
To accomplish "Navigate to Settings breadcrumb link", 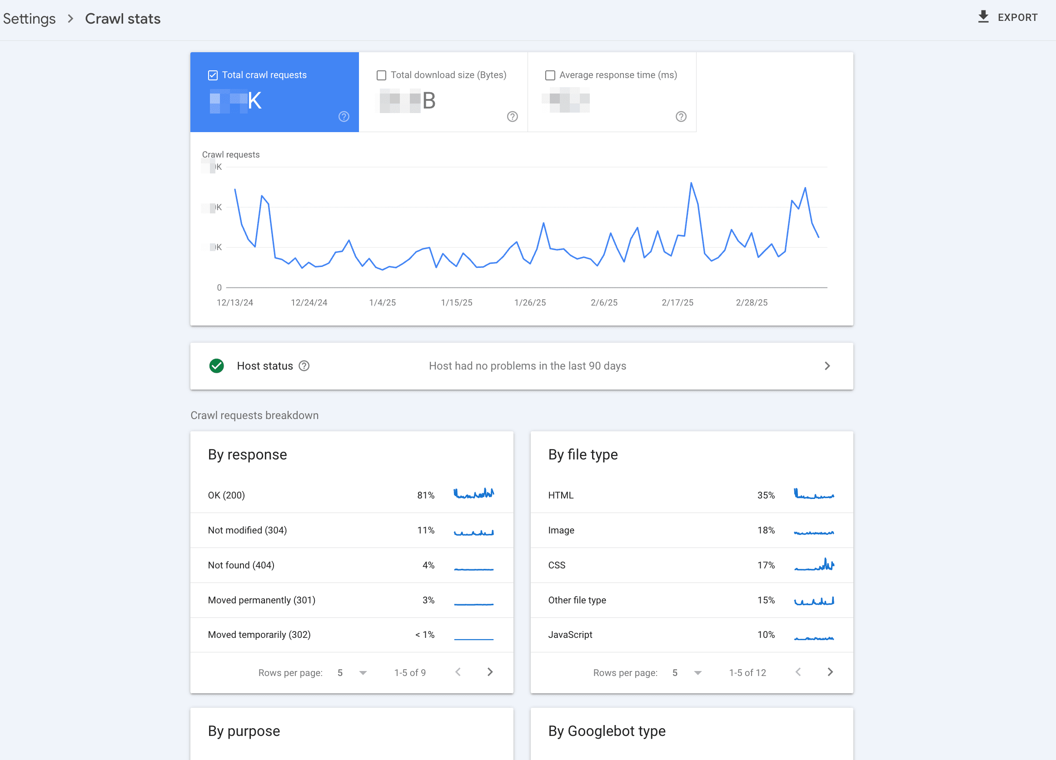I will click(x=30, y=19).
